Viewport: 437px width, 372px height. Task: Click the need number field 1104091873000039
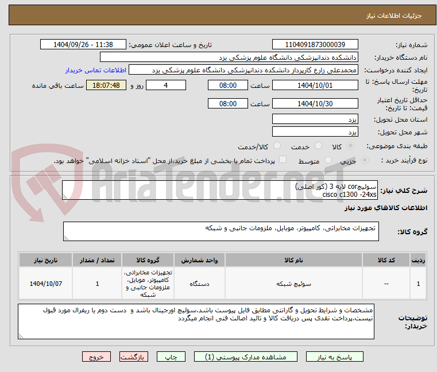pos(315,45)
